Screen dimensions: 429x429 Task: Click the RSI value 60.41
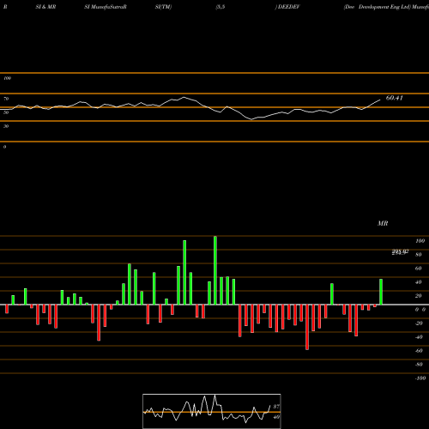point(395,98)
